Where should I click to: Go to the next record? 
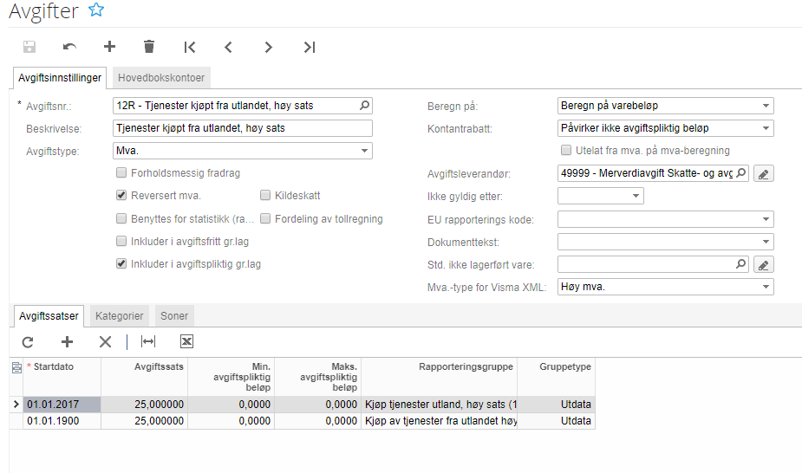(269, 47)
